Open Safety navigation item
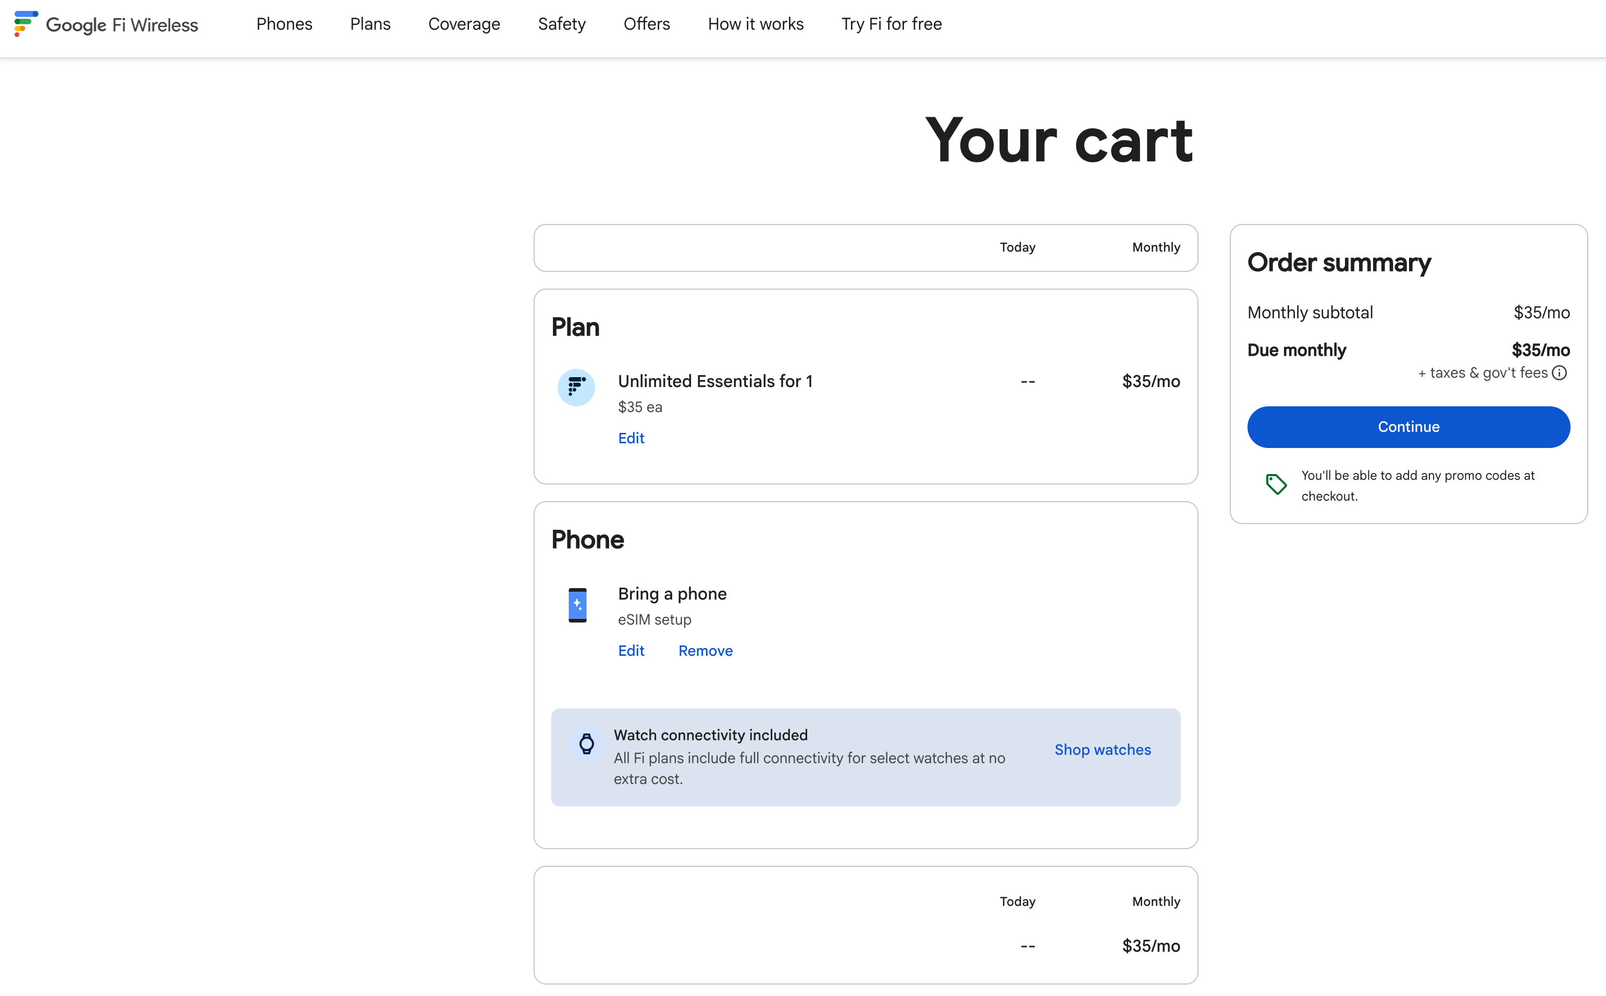The image size is (1606, 996). [561, 24]
